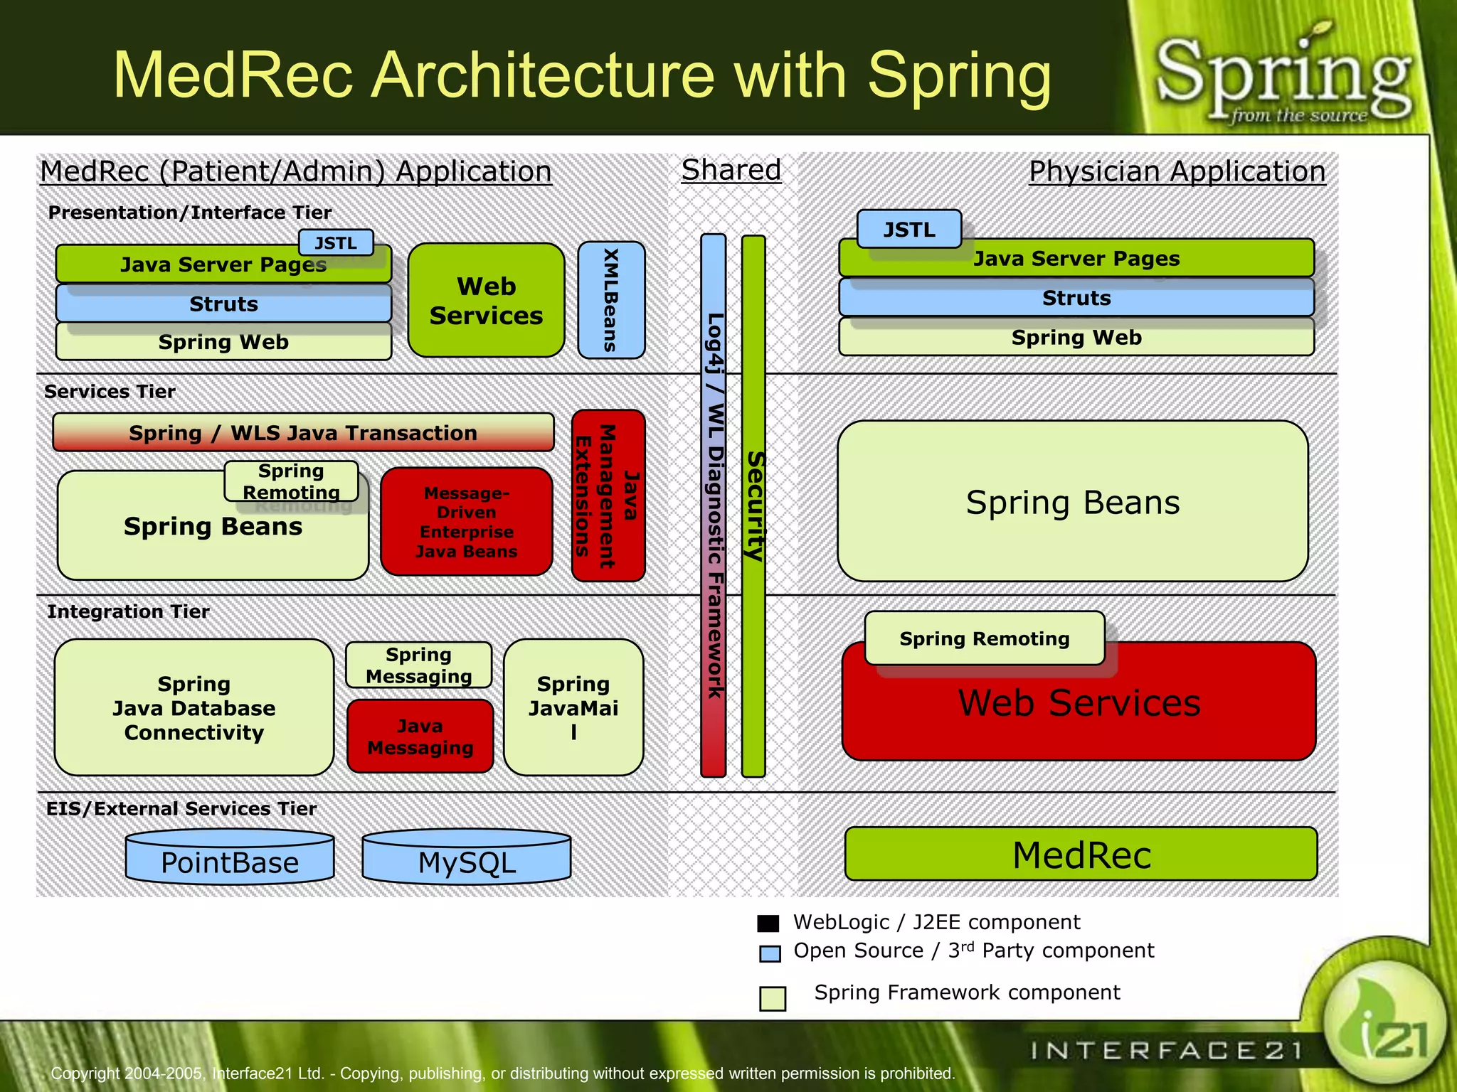Image resolution: width=1457 pixels, height=1092 pixels.
Task: Click the green Web Services presentation box
Action: click(486, 300)
